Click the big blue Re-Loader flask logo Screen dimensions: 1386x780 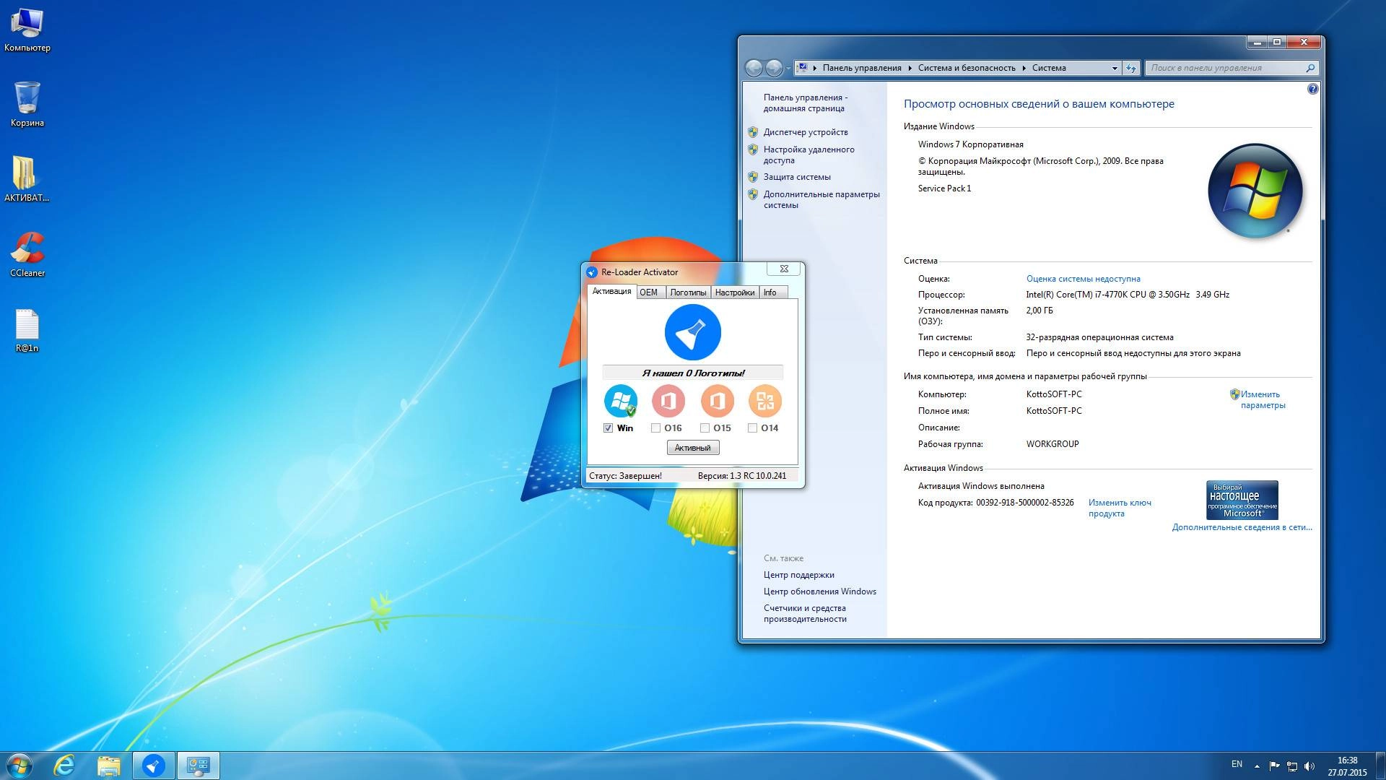pyautogui.click(x=692, y=332)
